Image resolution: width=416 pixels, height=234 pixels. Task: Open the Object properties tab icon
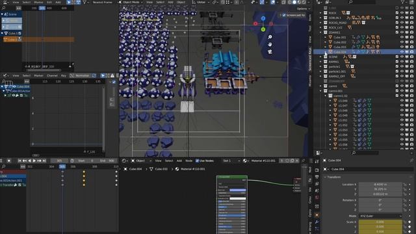pyautogui.click(x=317, y=215)
